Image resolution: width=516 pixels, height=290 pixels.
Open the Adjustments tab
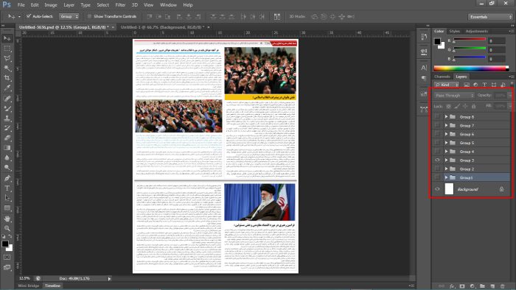point(476,31)
